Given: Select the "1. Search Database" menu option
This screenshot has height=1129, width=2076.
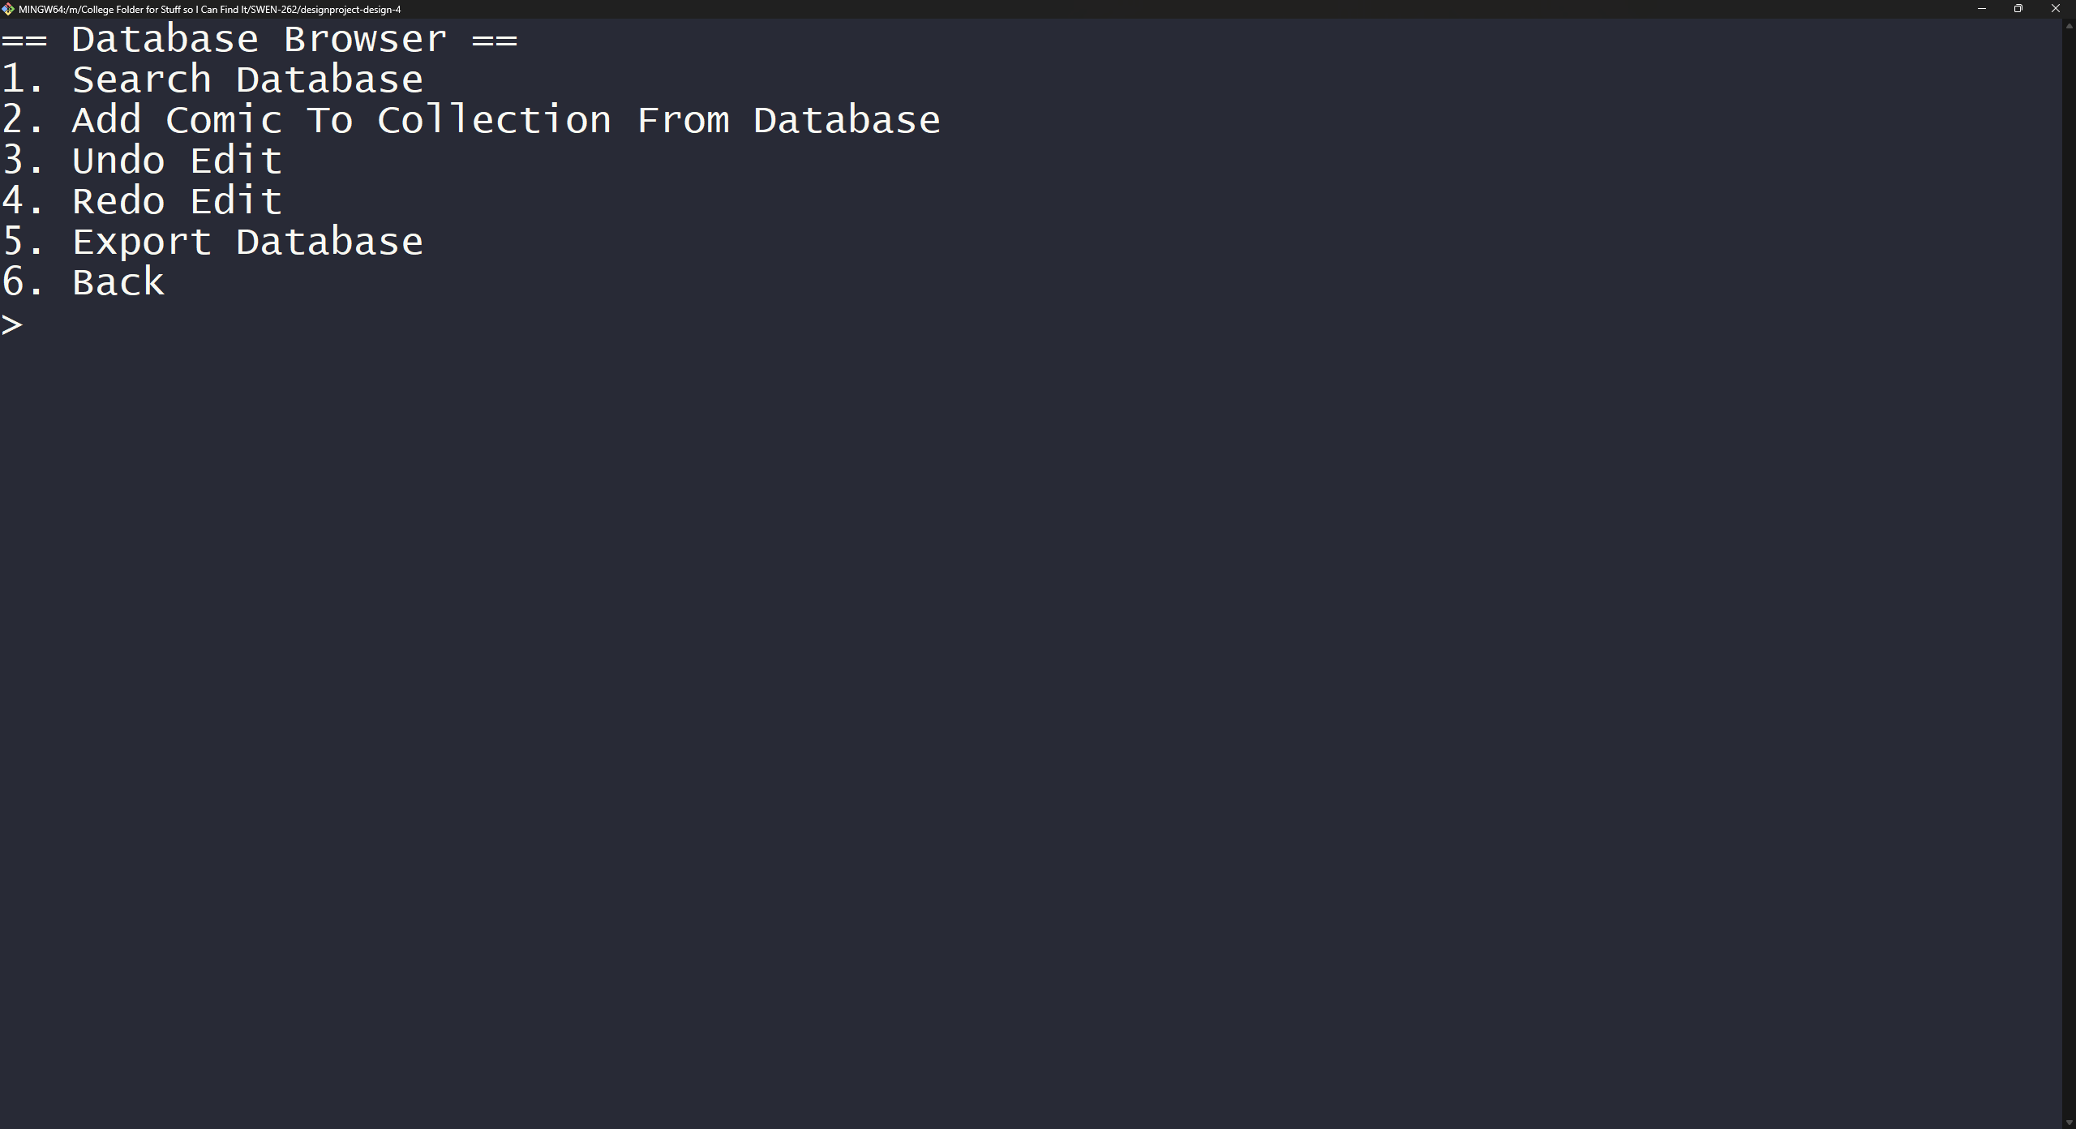Looking at the screenshot, I should 212,79.
